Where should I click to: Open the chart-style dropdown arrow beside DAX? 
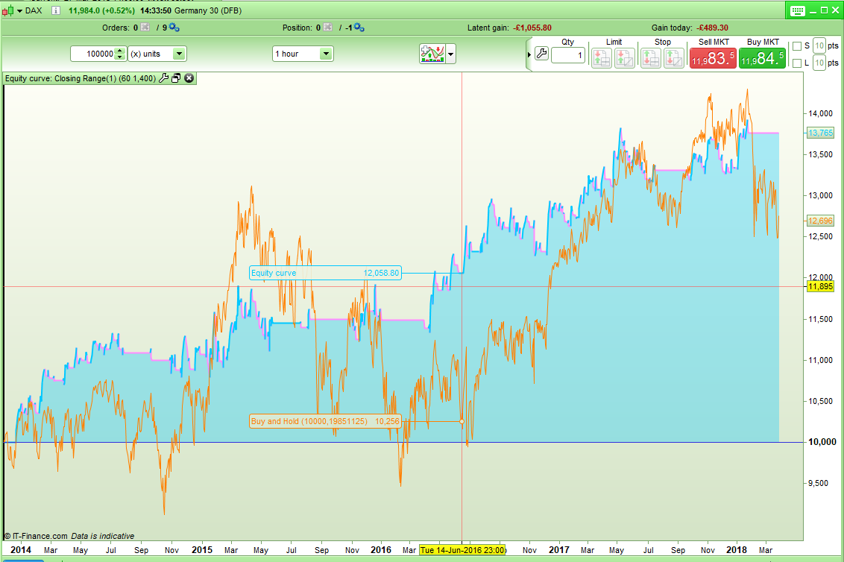click(20, 10)
